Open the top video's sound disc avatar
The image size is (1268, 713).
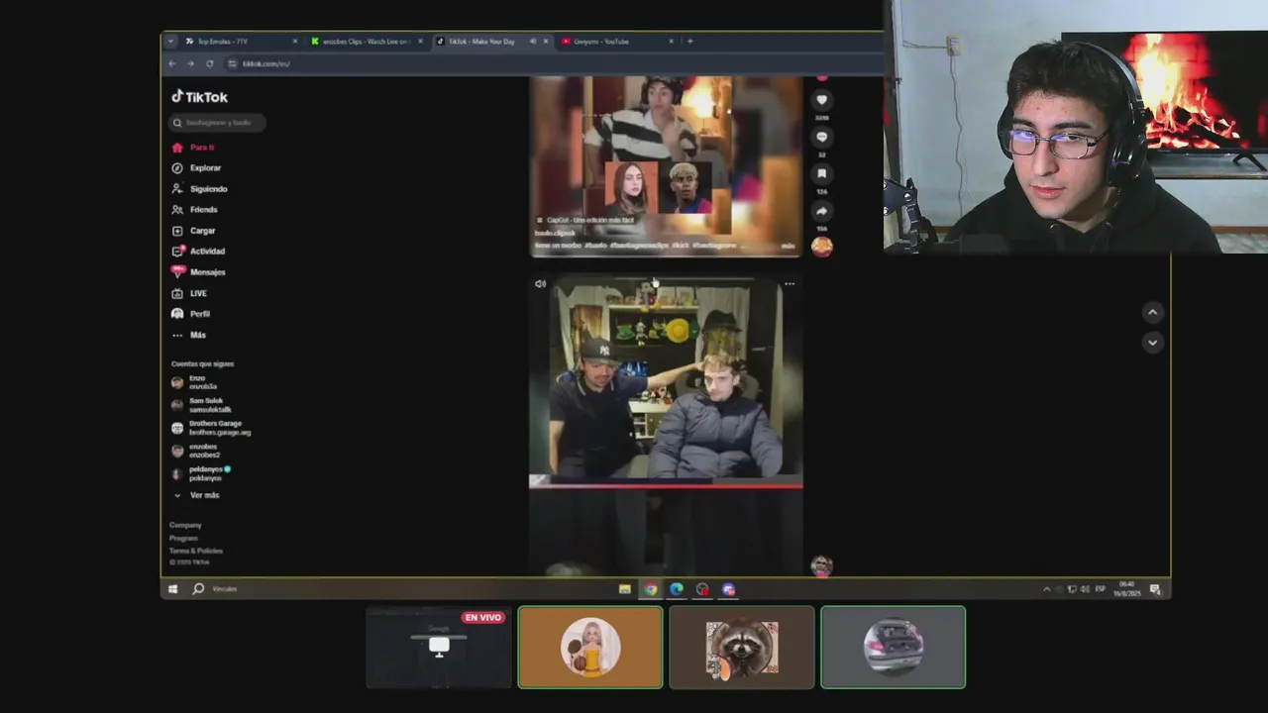click(x=821, y=247)
